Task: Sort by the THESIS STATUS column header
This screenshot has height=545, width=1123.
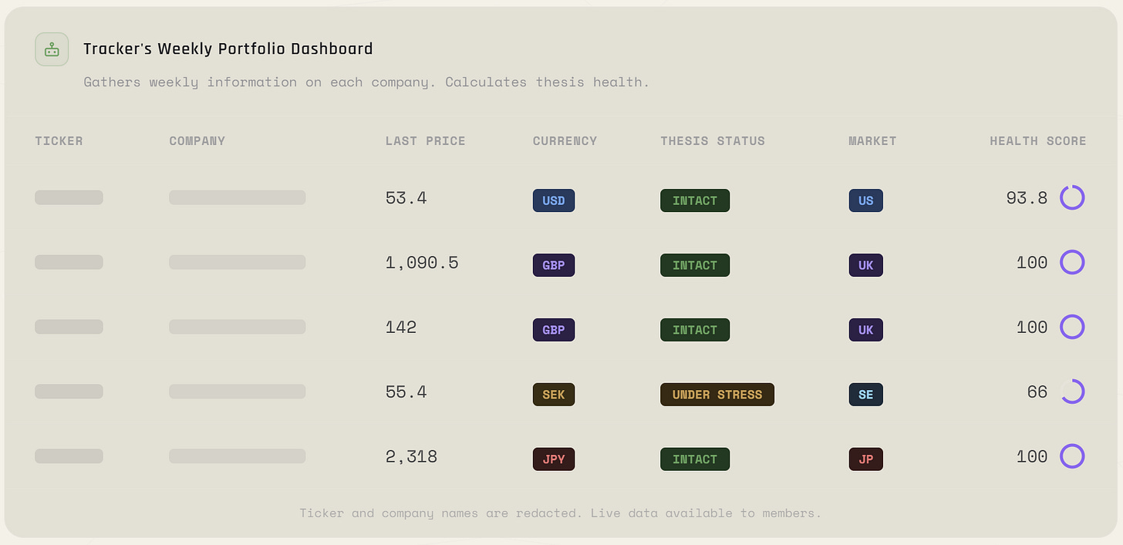Action: coord(713,141)
